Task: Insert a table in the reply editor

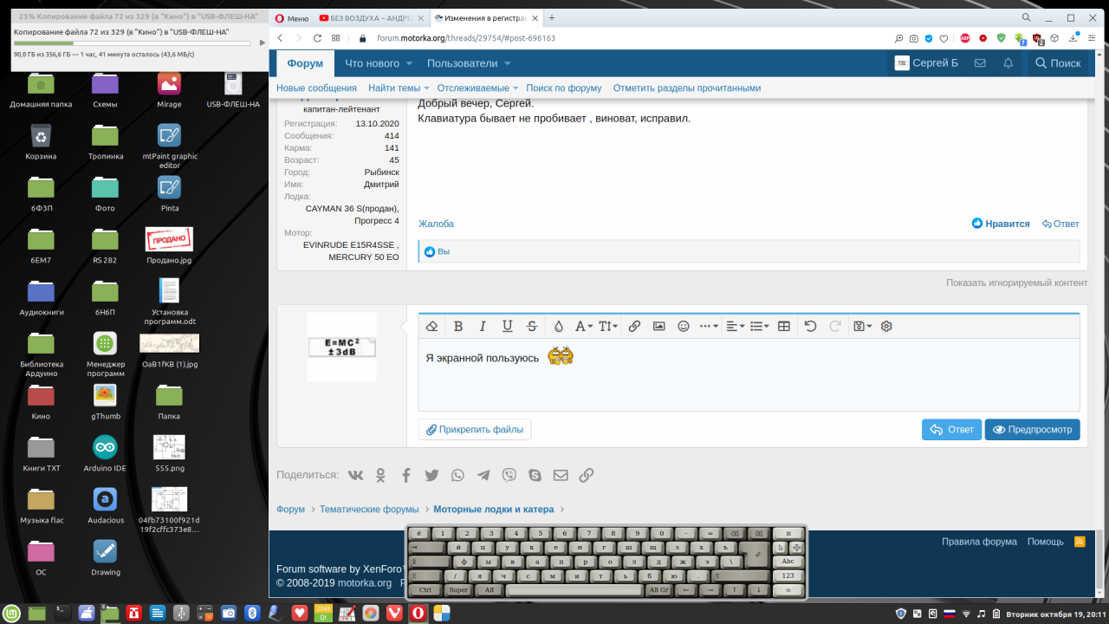Action: pyautogui.click(x=783, y=326)
